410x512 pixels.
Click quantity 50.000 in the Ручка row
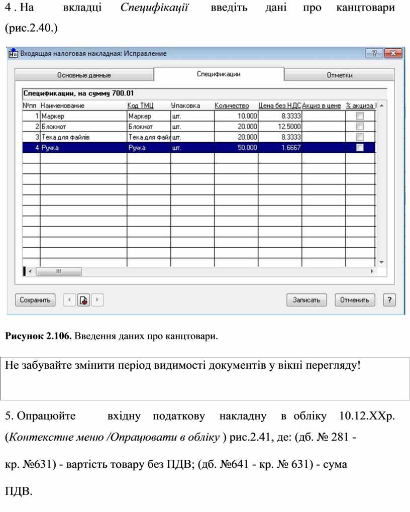(236, 148)
